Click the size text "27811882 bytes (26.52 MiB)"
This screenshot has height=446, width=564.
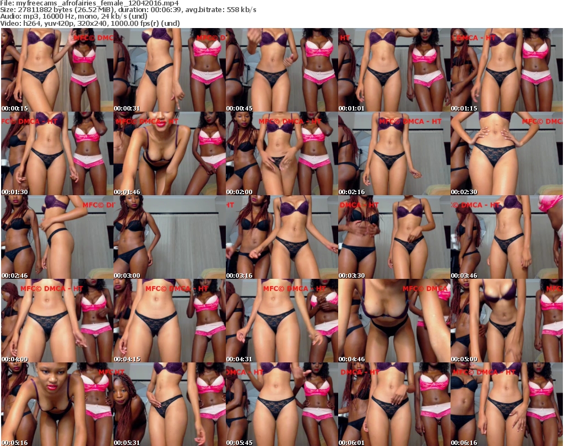point(66,10)
